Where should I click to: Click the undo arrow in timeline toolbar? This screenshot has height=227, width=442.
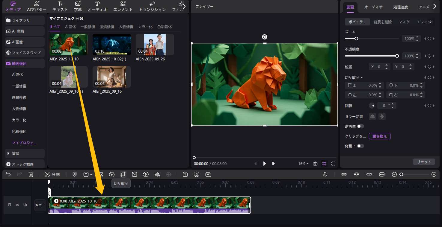click(x=8, y=174)
